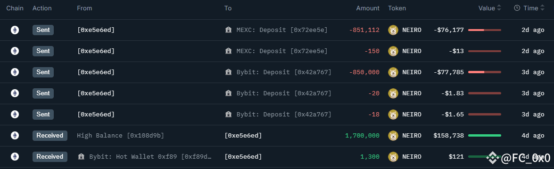
Task: Click the Received badge in the High Balance row
Action: (50, 136)
